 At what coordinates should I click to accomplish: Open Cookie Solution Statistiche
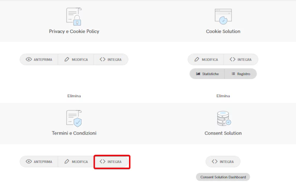(207, 74)
